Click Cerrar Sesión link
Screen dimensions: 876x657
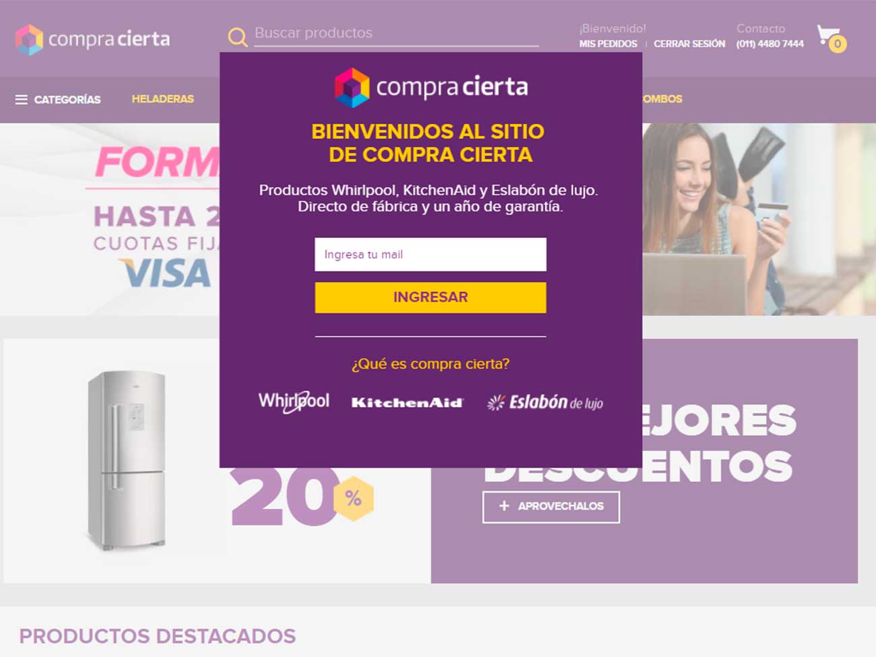point(689,44)
